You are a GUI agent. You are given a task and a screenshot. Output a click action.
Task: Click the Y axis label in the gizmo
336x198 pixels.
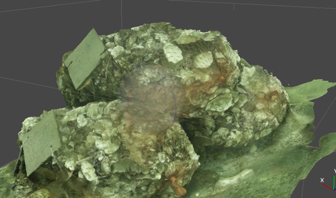[x=334, y=170]
